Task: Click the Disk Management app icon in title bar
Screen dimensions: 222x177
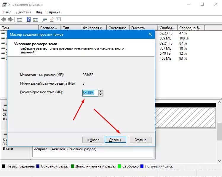Action: [4, 4]
